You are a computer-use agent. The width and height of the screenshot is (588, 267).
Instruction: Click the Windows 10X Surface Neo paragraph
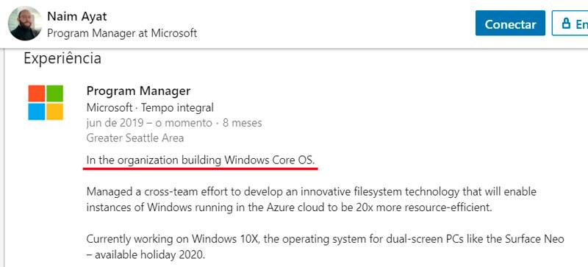click(325, 246)
